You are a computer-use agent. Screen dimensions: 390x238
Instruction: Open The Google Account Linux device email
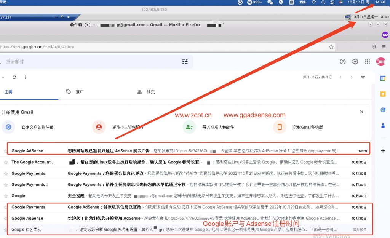(185, 162)
